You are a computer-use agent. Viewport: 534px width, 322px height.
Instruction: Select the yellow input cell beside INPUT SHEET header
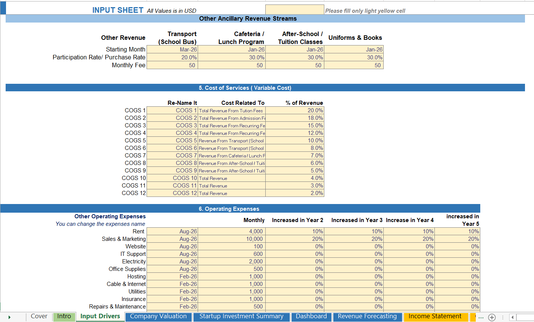coord(295,9)
